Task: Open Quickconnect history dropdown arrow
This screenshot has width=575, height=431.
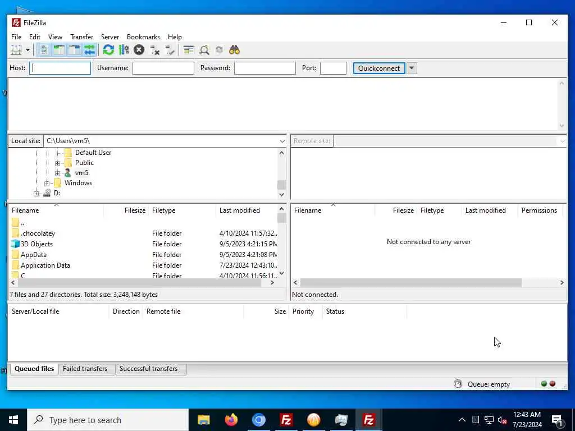Action: 412,68
